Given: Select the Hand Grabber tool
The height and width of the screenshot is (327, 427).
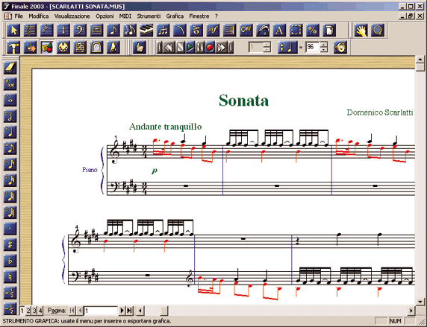Looking at the screenshot, I should coord(361,31).
